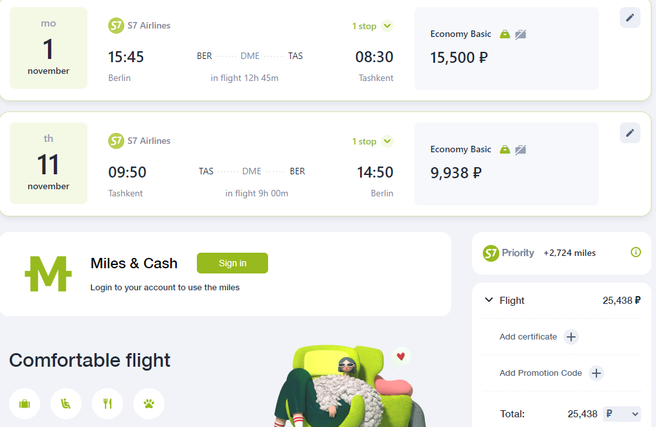Screen dimensions: 656x427
Task: Open the ruble currency dropdown
Action: (x=622, y=413)
